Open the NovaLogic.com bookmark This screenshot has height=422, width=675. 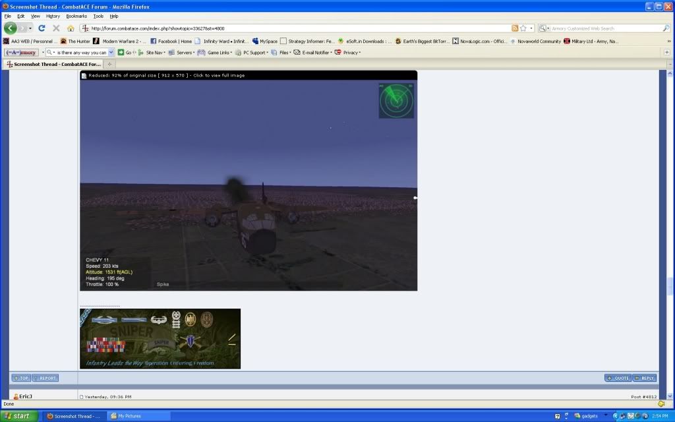click(480, 42)
